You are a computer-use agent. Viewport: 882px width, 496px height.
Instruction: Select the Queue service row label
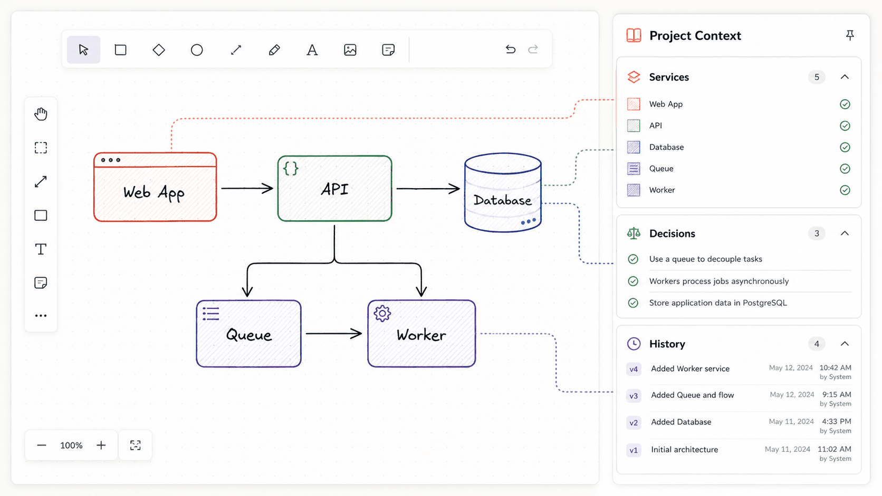coord(661,169)
